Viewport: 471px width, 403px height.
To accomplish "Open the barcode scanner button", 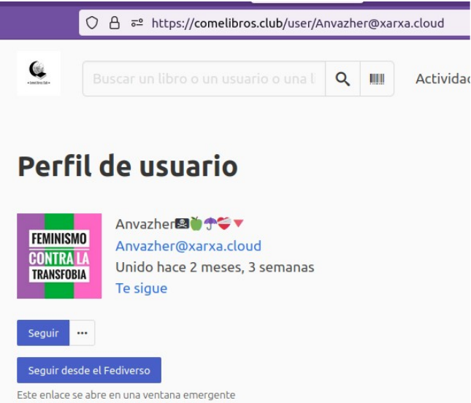I will (x=377, y=79).
